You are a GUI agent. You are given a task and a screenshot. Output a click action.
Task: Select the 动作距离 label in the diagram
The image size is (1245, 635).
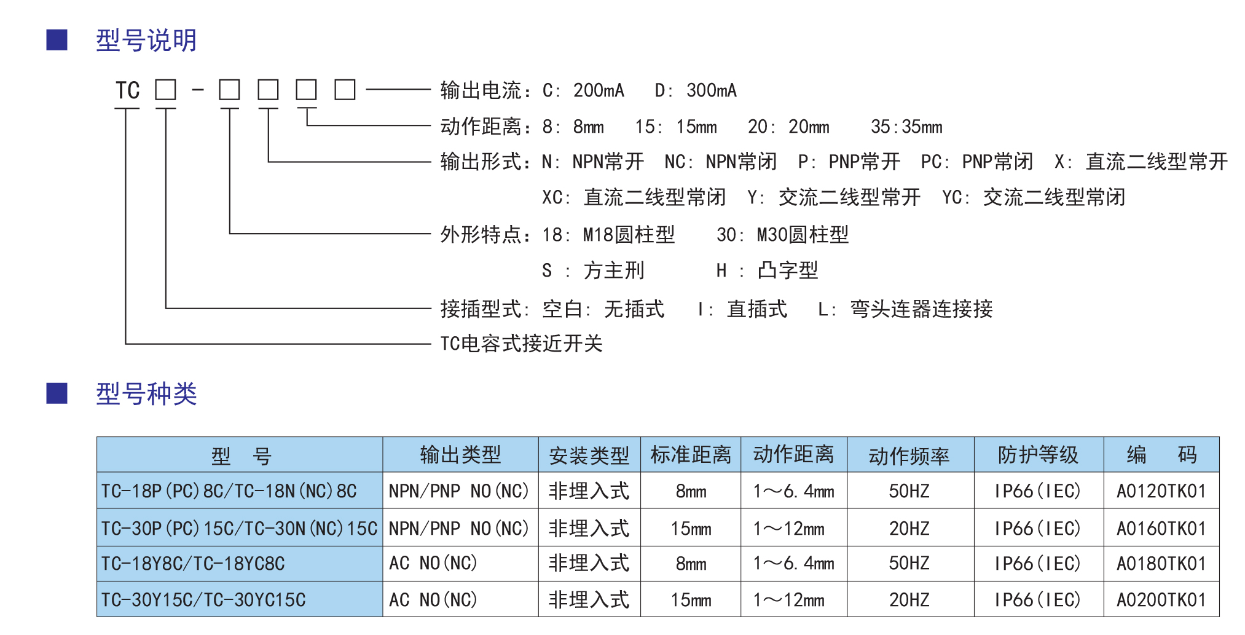pos(485,127)
